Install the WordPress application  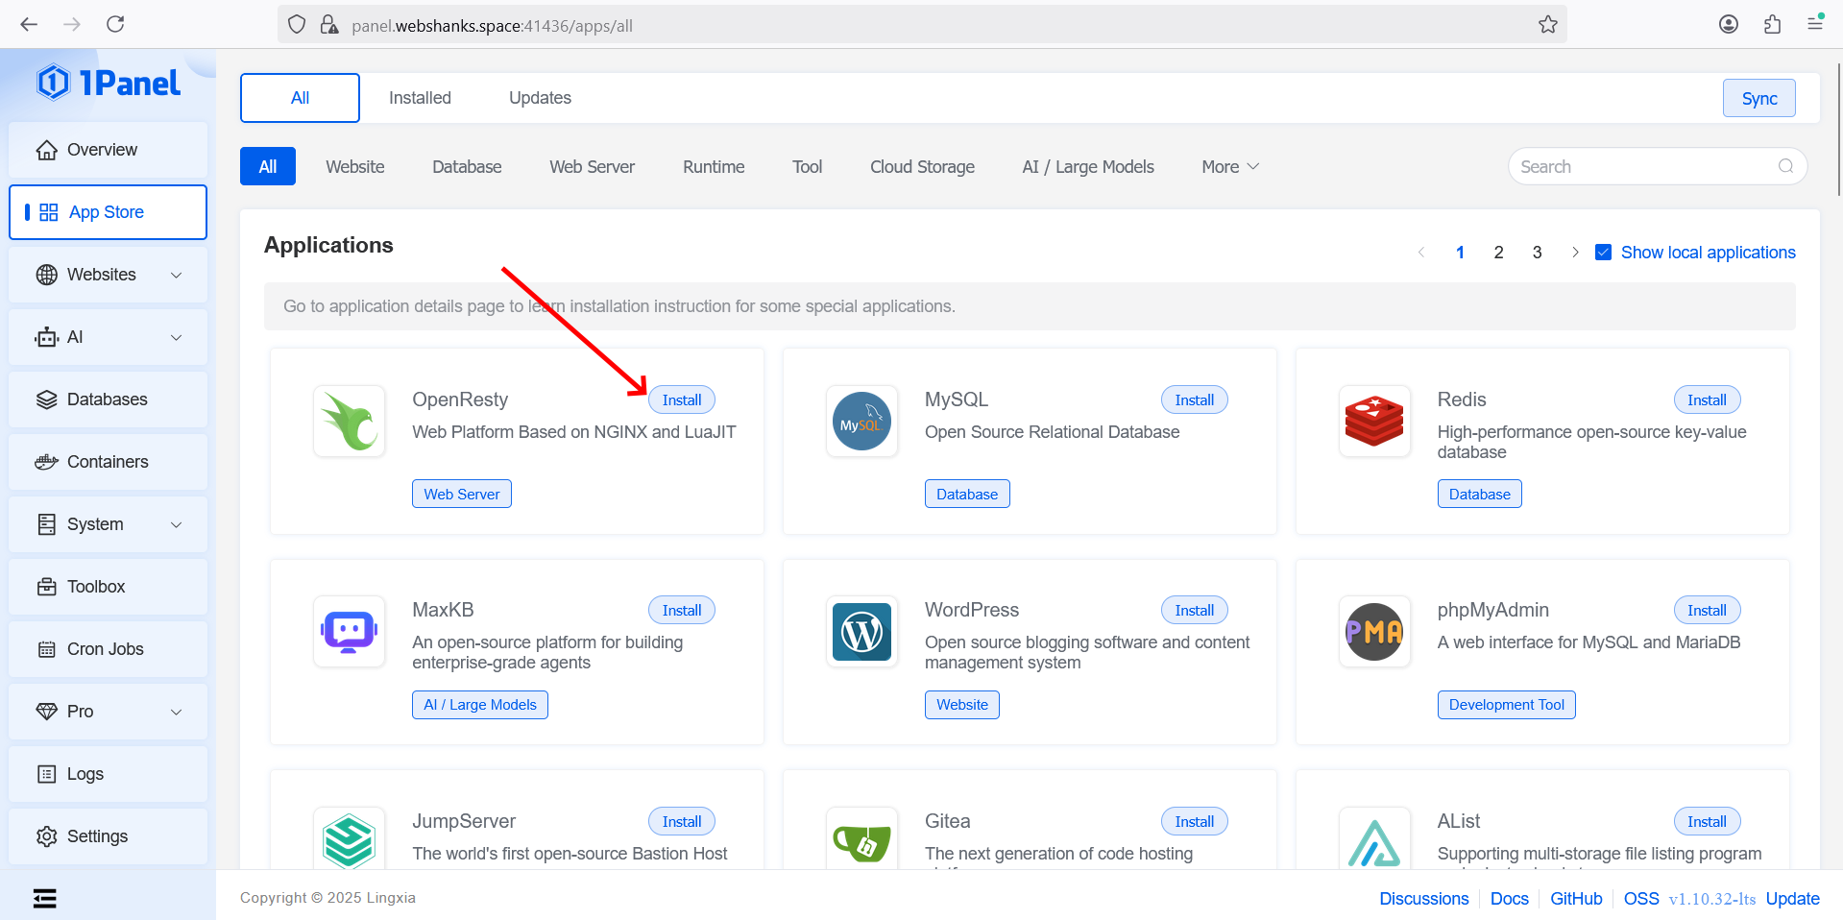click(x=1194, y=610)
